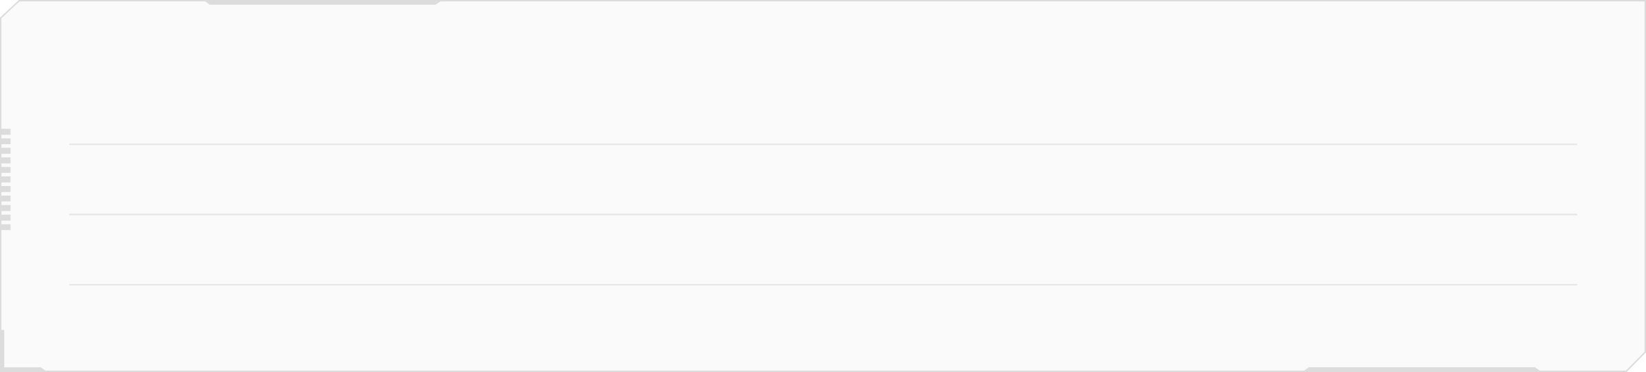Image resolution: width=1646 pixels, height=372 pixels.
Task: Select the empty row between first and second dividers
Action: (x=823, y=179)
